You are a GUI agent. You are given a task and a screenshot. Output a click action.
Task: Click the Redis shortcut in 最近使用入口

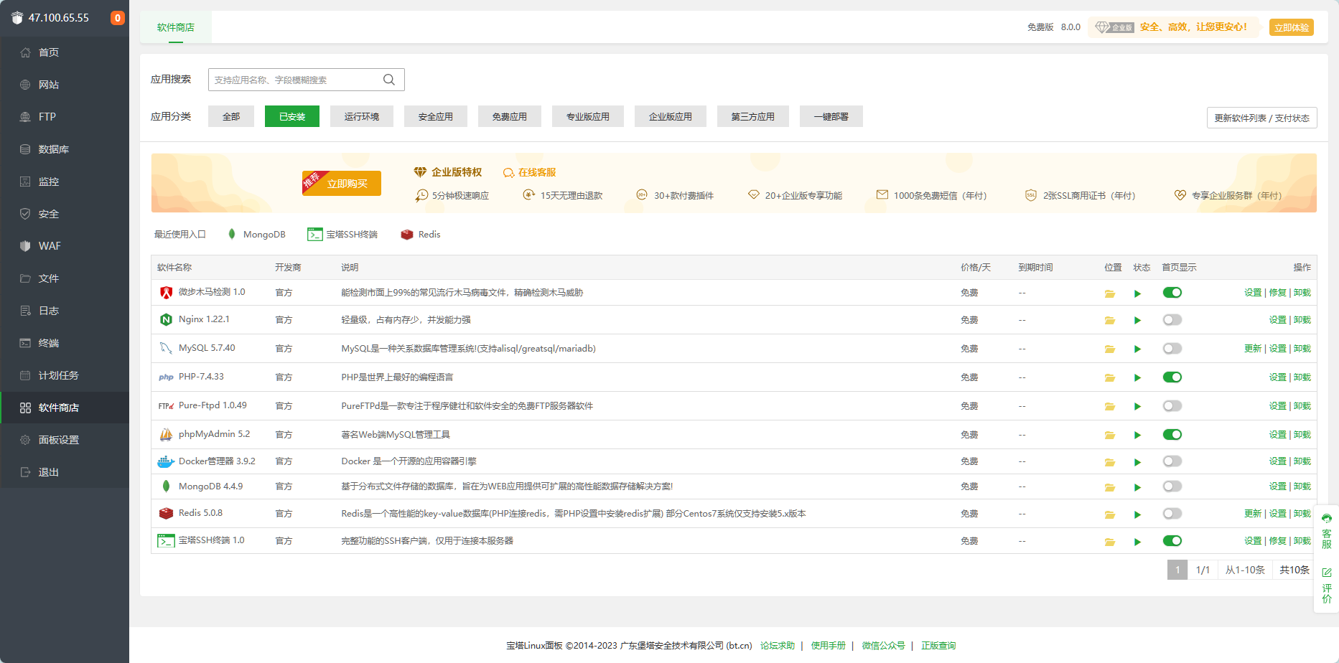[420, 234]
